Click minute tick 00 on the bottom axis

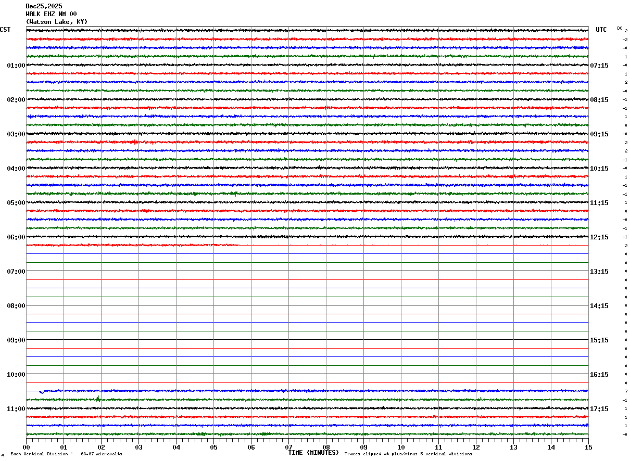pyautogui.click(x=26, y=447)
